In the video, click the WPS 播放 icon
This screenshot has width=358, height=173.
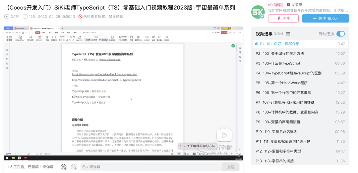pyautogui.click(x=47, y=38)
